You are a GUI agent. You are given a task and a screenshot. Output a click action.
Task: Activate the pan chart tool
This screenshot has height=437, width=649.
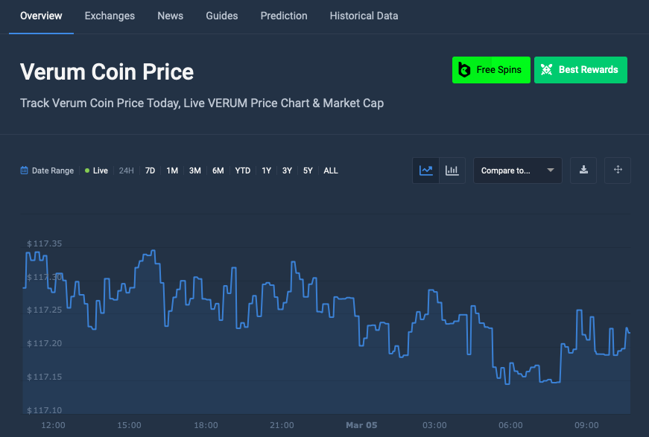pyautogui.click(x=618, y=170)
